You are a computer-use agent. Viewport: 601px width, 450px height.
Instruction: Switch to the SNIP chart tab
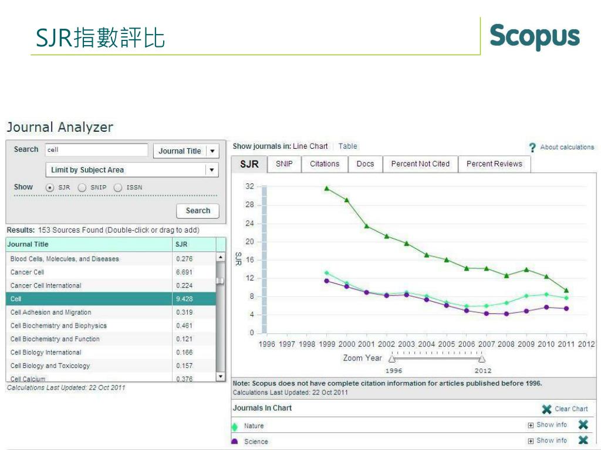(x=284, y=164)
